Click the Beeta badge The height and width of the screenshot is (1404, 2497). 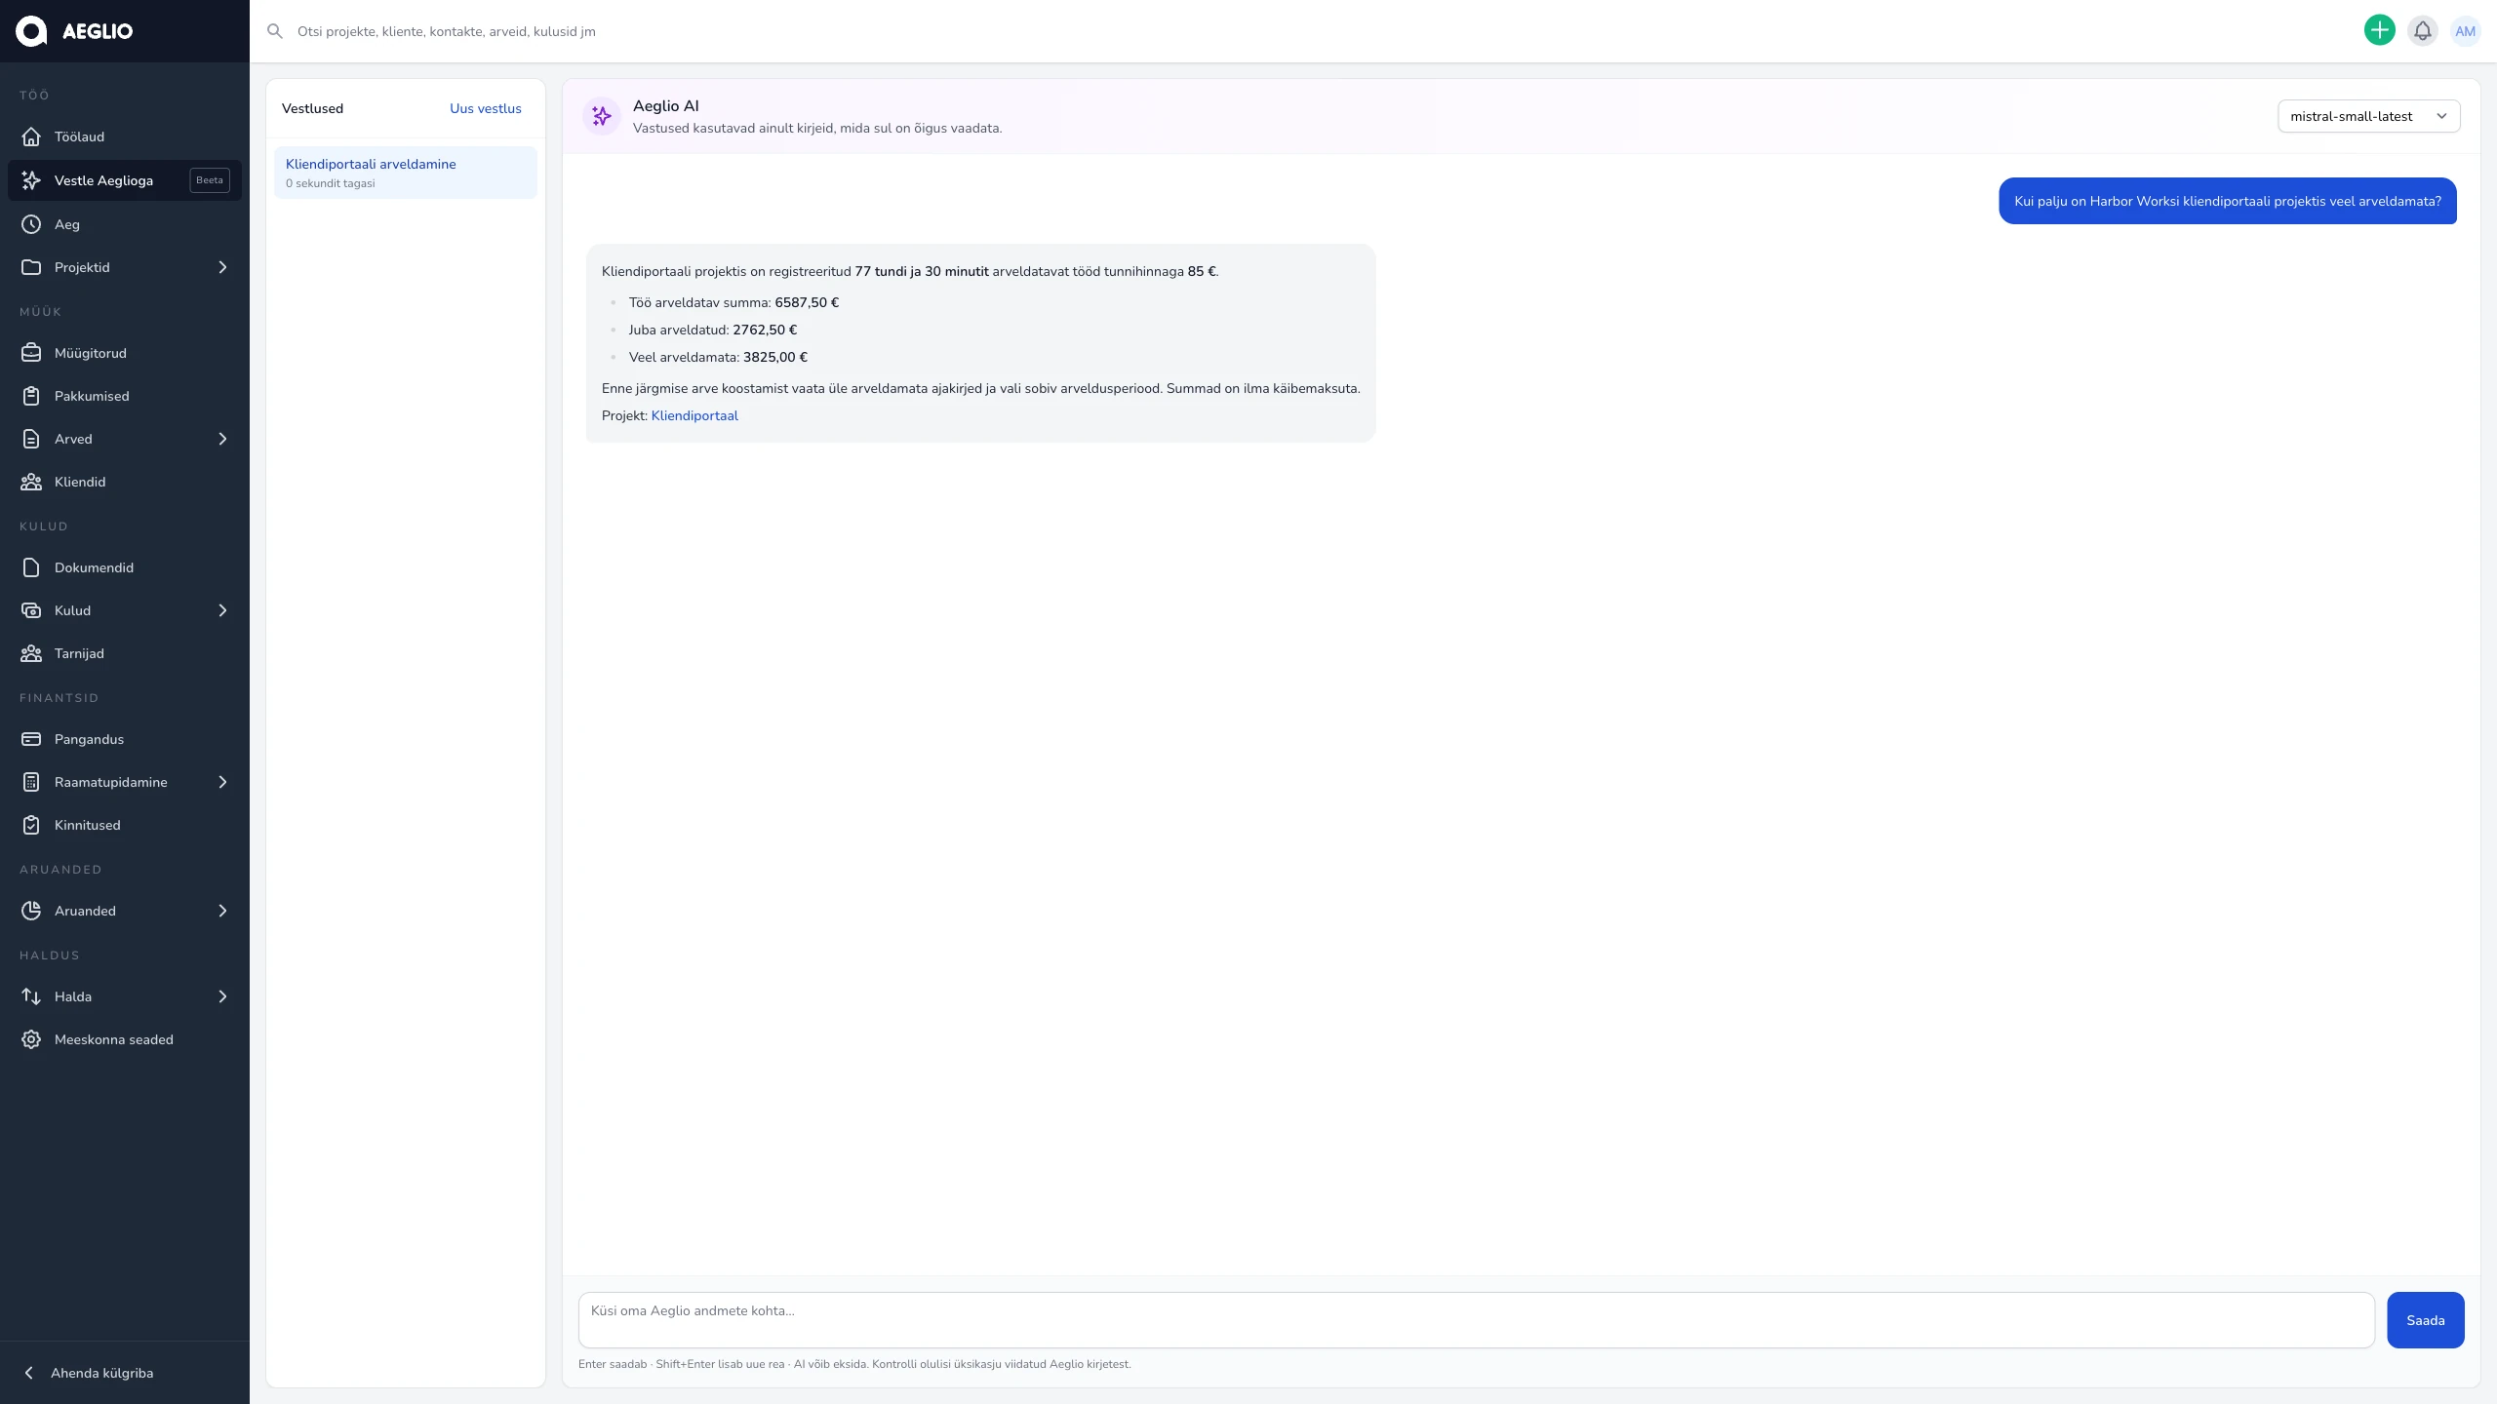tap(210, 180)
